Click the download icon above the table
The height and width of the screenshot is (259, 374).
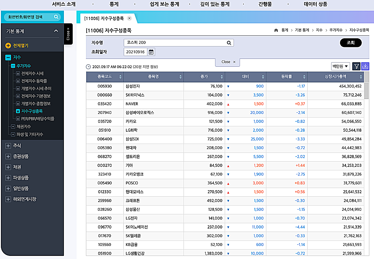click(x=365, y=66)
